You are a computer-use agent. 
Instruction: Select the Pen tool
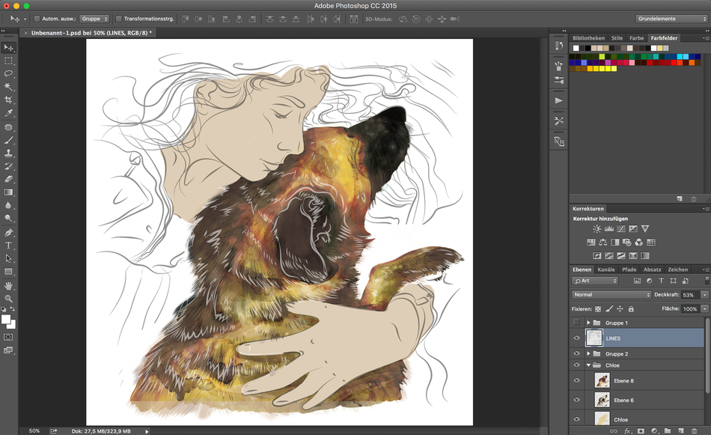(9, 233)
